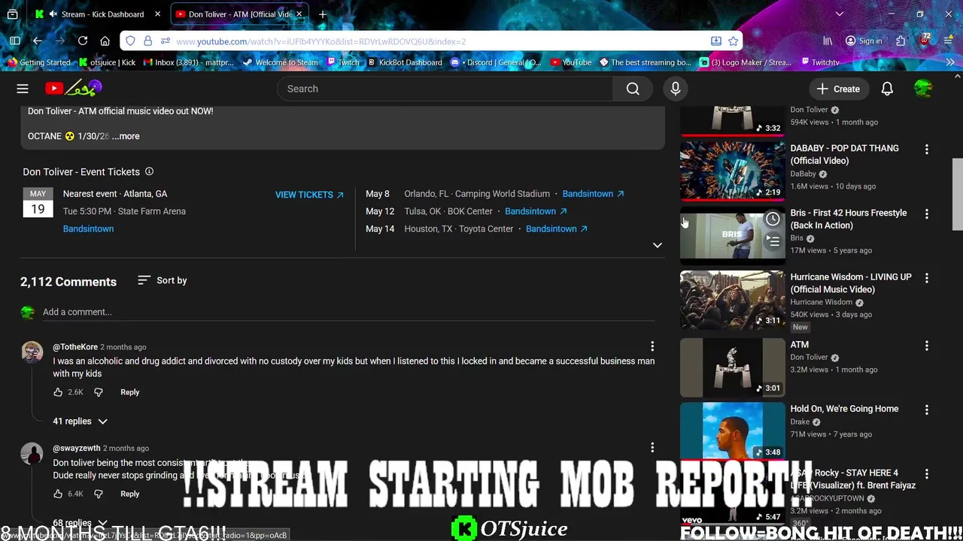Open KickBot Dashboard bookmark
Viewport: 963px width, 541px height.
pos(404,62)
